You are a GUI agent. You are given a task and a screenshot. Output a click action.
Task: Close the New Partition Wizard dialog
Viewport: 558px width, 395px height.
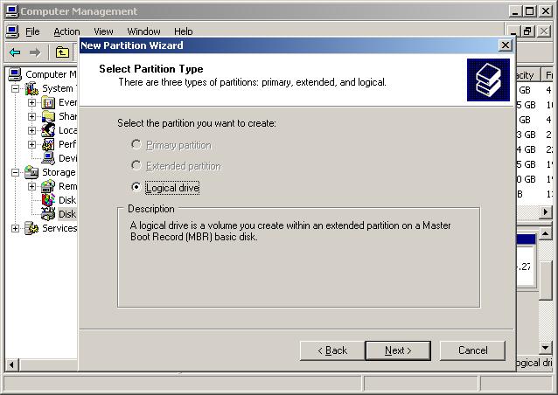(506, 45)
